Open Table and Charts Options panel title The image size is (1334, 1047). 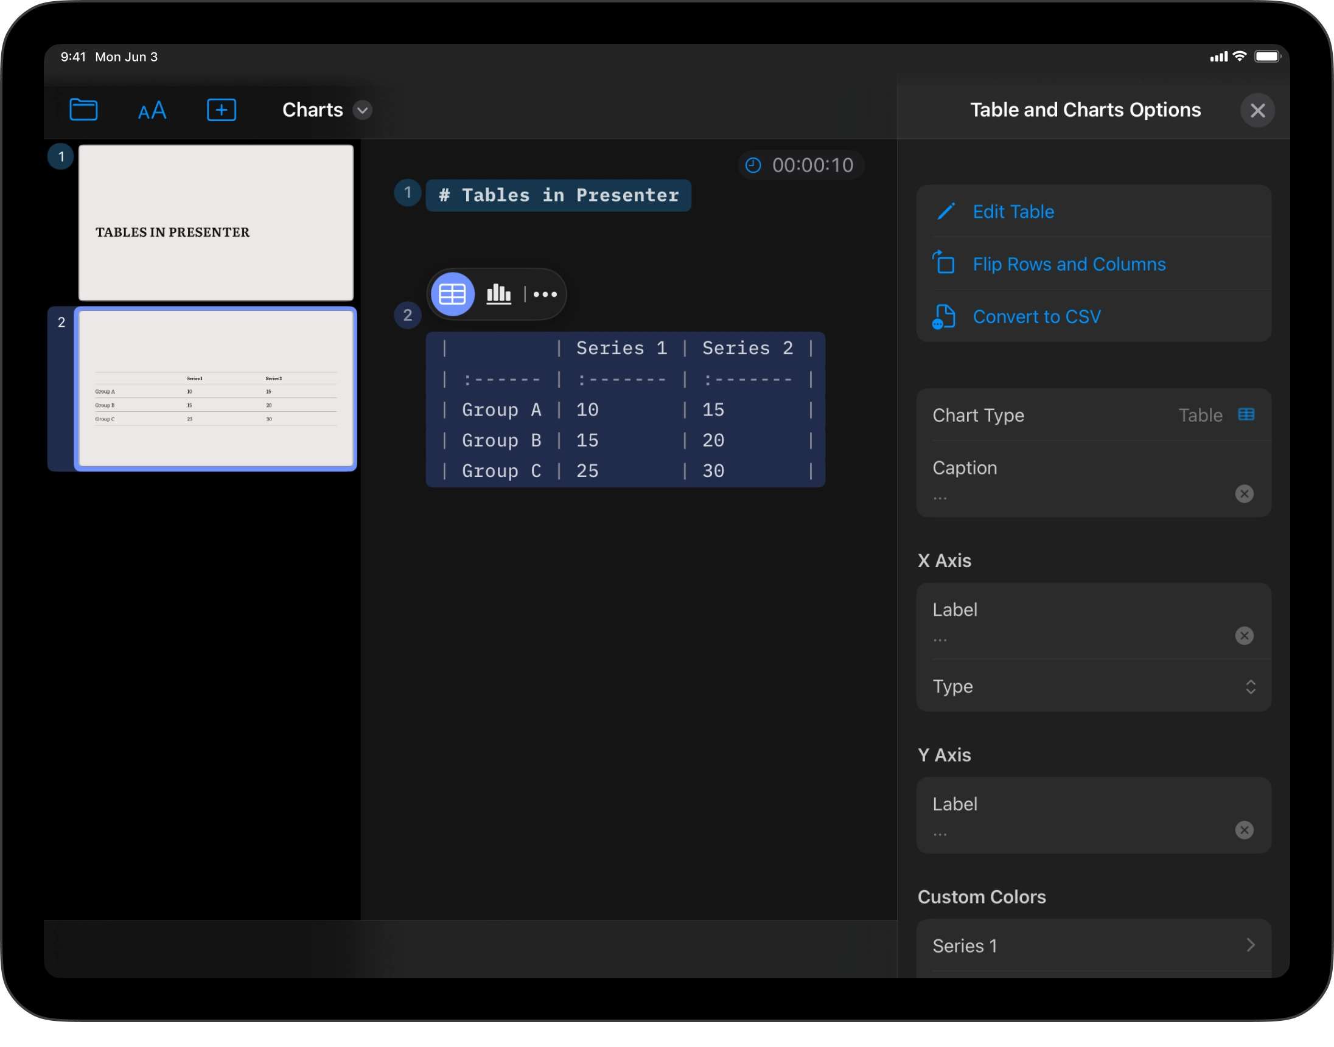coord(1085,110)
